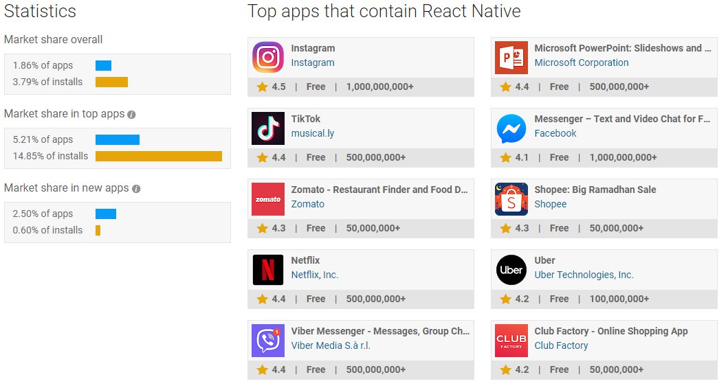Open the Uber app icon

tap(511, 270)
